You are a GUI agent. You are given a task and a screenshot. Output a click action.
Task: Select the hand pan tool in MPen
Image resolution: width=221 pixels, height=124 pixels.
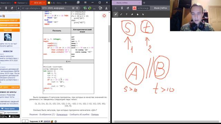137,14
